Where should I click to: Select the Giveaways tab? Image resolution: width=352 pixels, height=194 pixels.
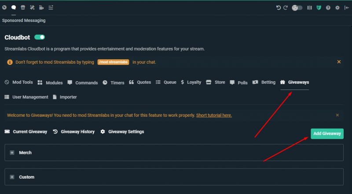(x=294, y=82)
